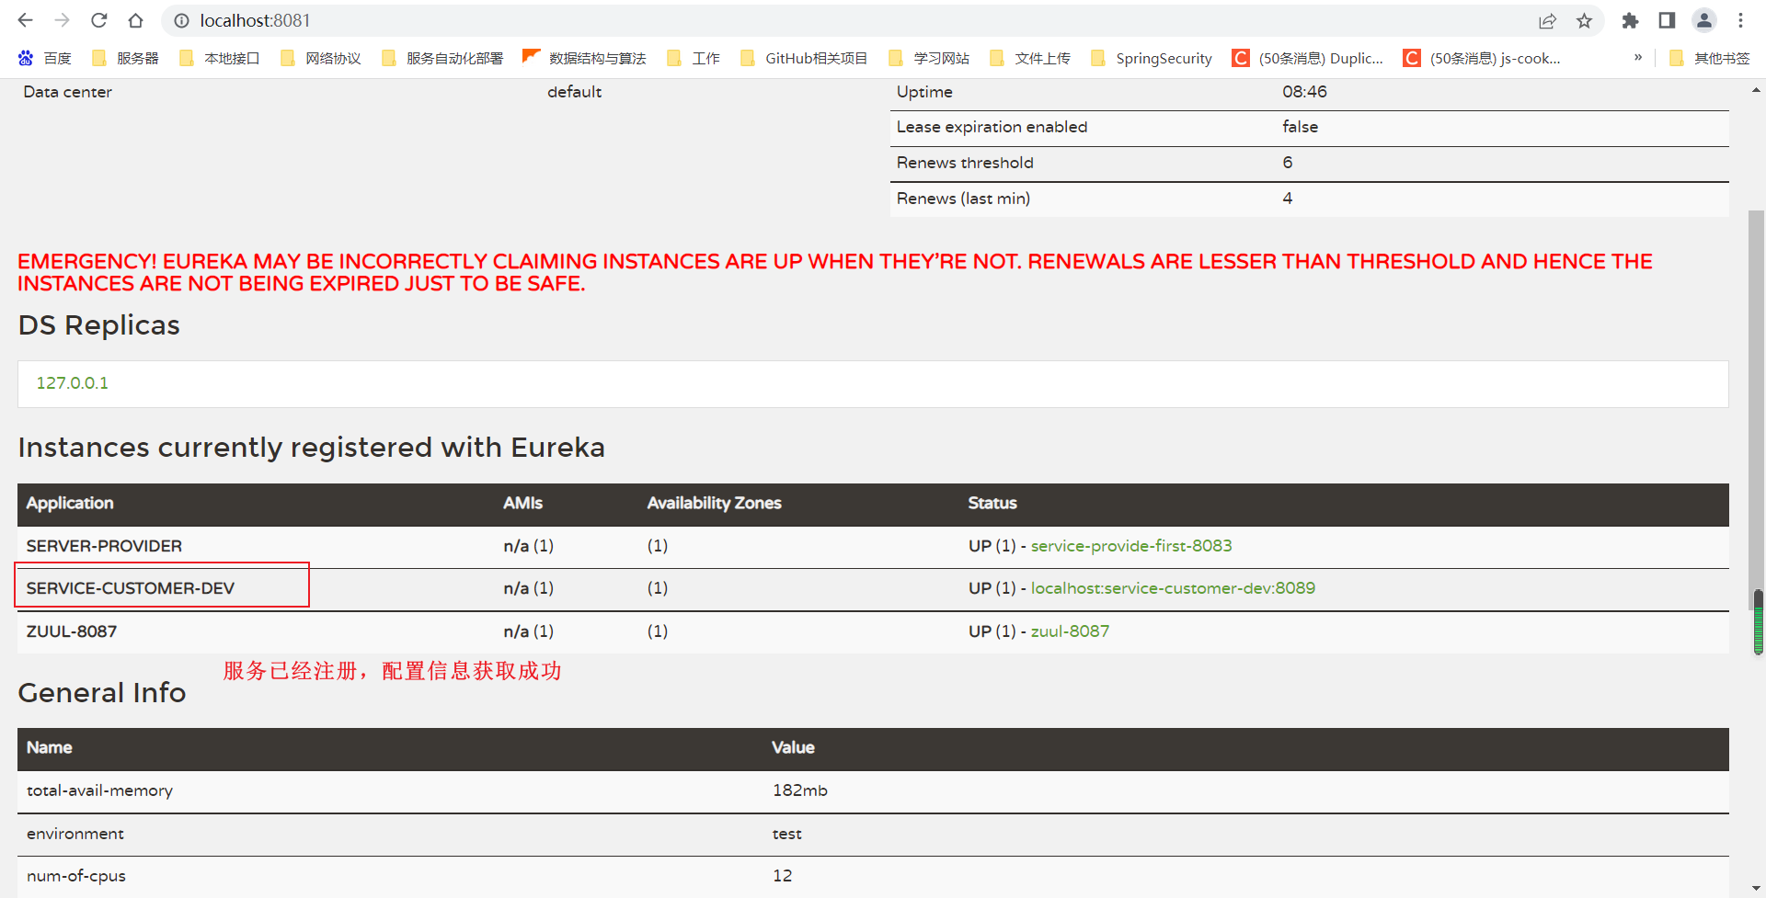Click the Renews (last min) label
This screenshot has width=1766, height=898.
(x=963, y=199)
